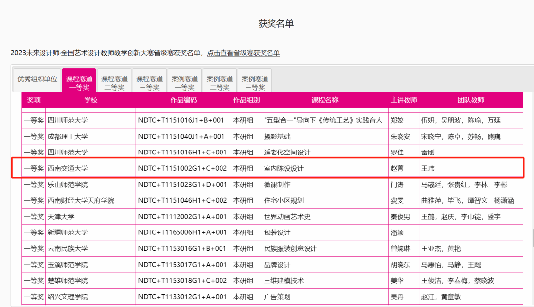Screen dimensions: 534x307
Task: Select the 西南财经大学天府学院 cell
Action: [x=91, y=200]
